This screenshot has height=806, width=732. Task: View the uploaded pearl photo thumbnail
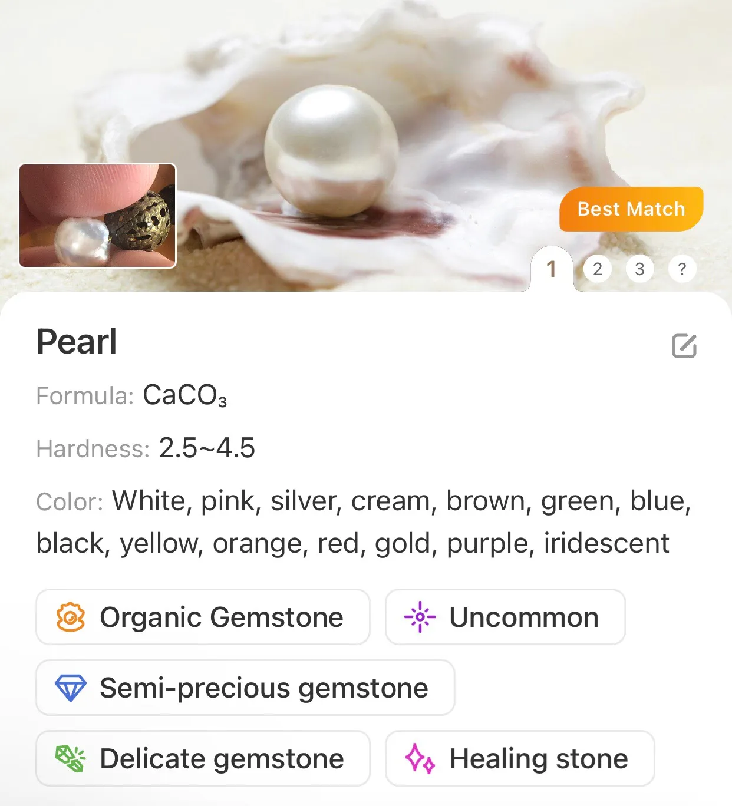(98, 216)
